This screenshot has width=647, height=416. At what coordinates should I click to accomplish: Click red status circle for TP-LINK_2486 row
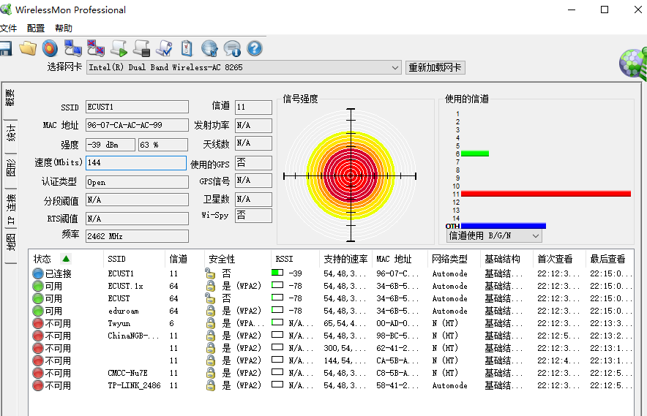[x=38, y=385]
